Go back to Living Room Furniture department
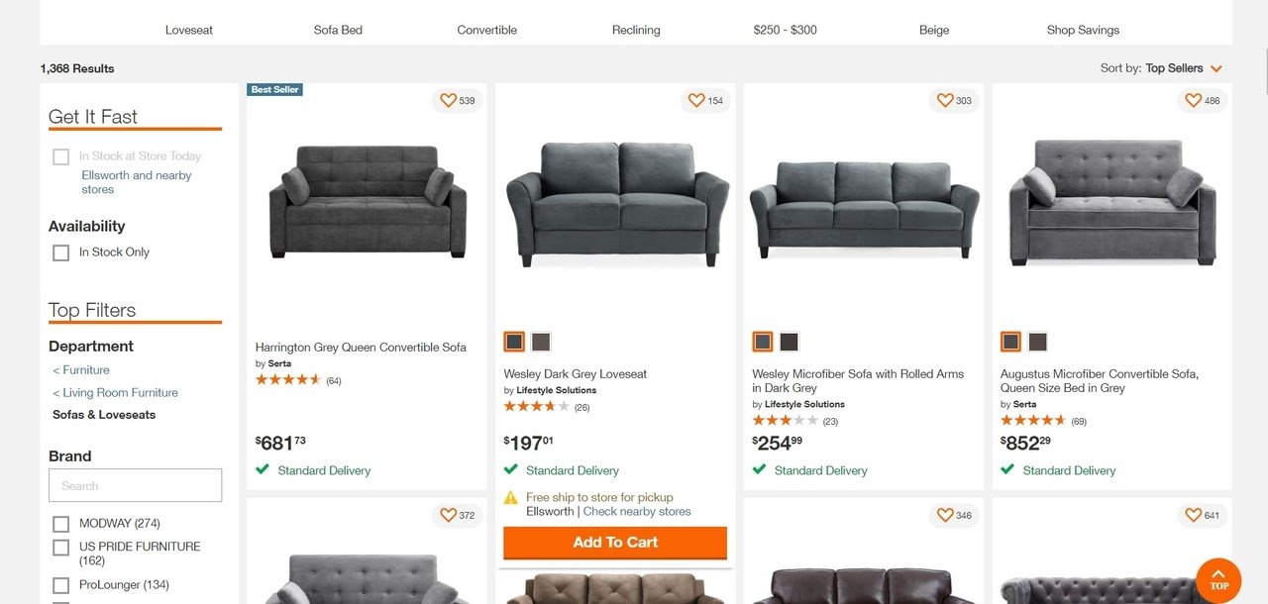 pos(115,393)
